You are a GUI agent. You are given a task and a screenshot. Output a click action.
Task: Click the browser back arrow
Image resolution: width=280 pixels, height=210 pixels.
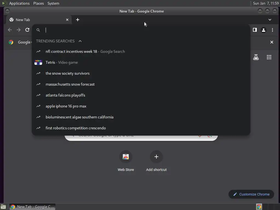(x=10, y=30)
